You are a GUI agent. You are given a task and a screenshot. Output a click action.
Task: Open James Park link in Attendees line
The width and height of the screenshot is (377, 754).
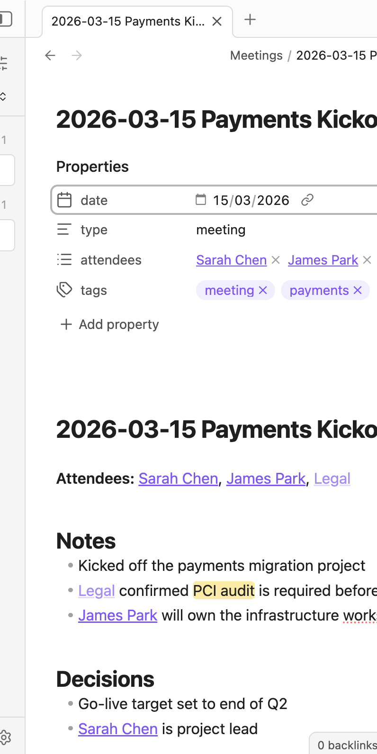266,479
